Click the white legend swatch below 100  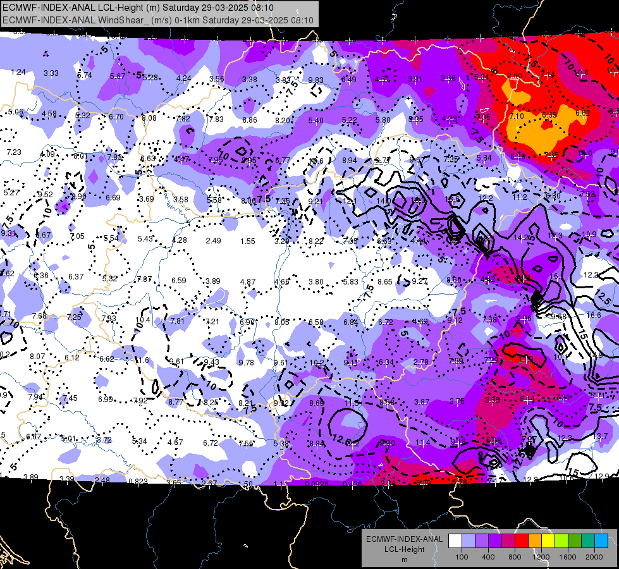click(x=455, y=541)
